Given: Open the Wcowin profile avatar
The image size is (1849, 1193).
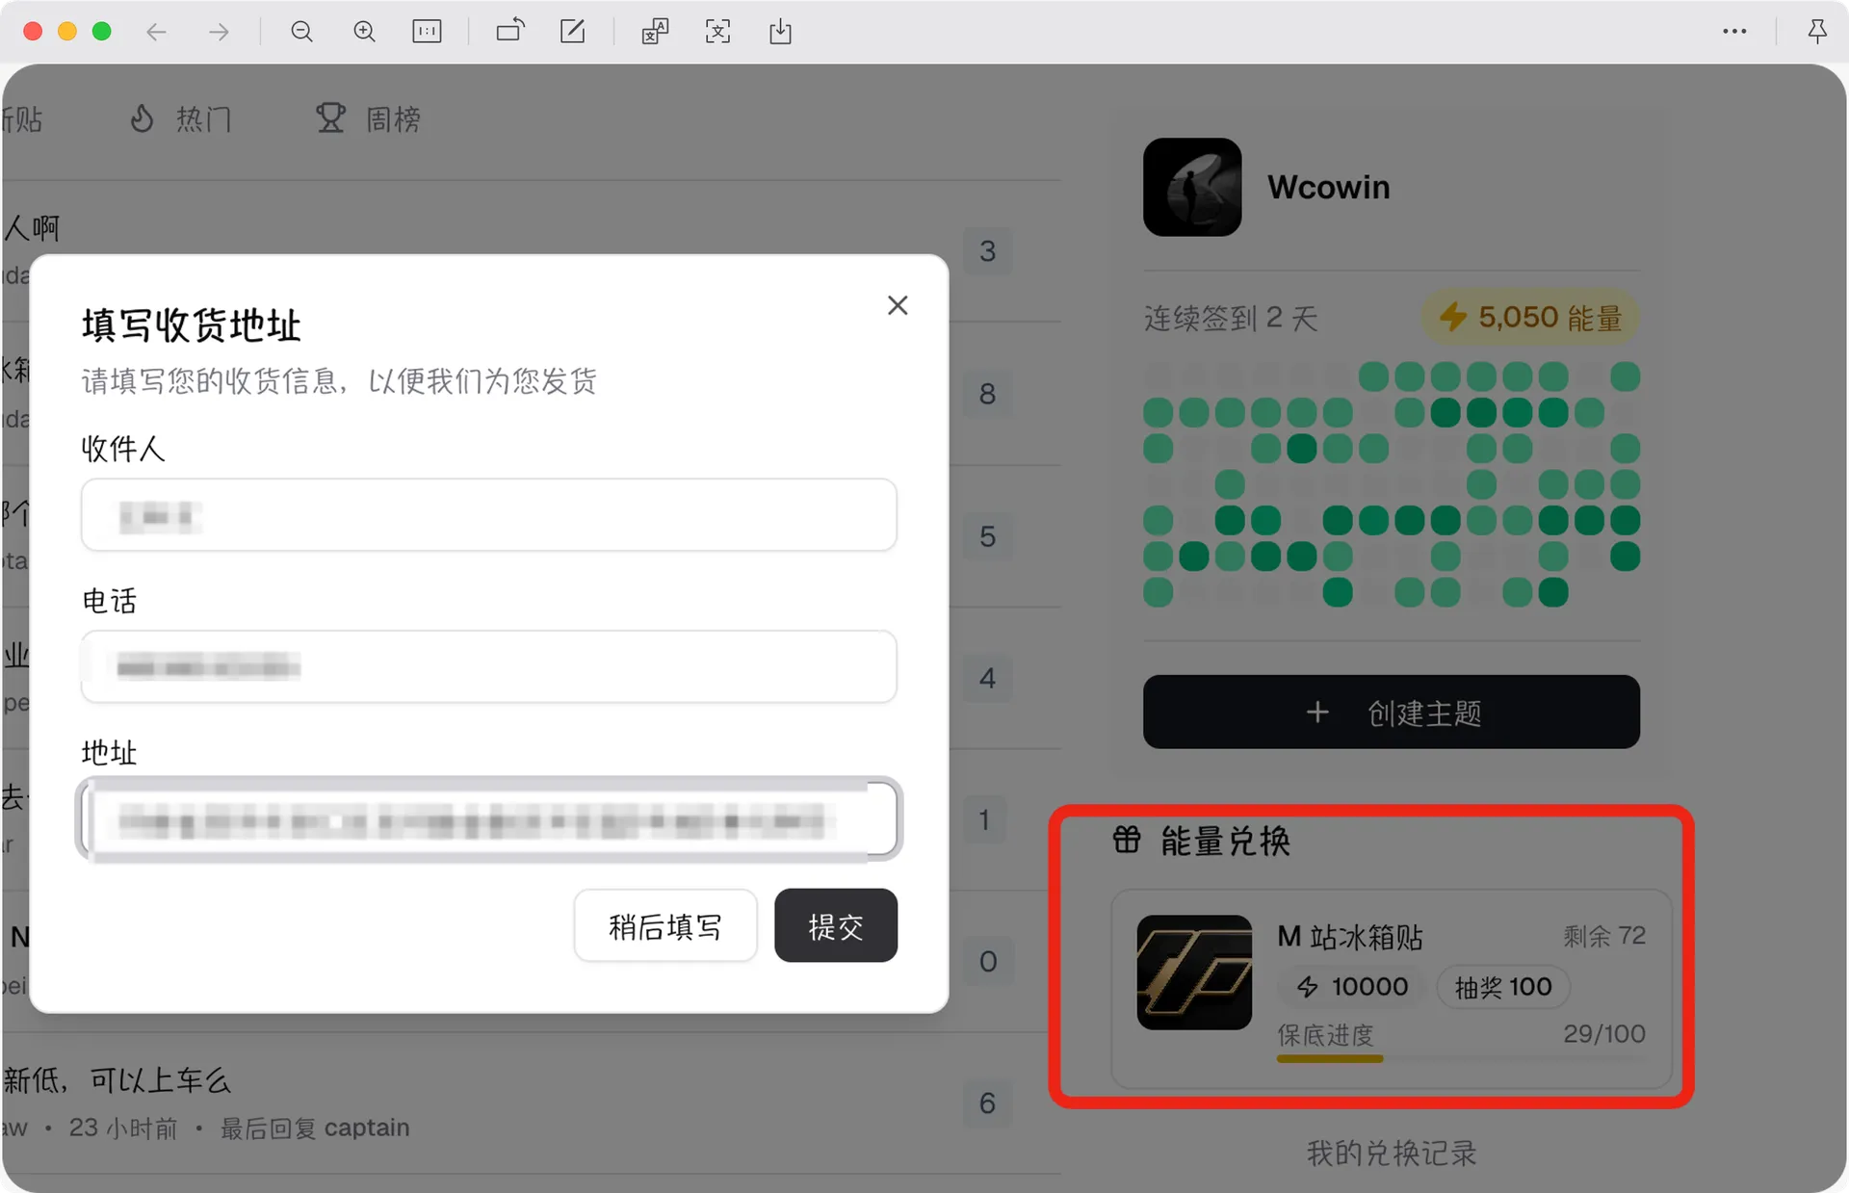Looking at the screenshot, I should point(1192,187).
